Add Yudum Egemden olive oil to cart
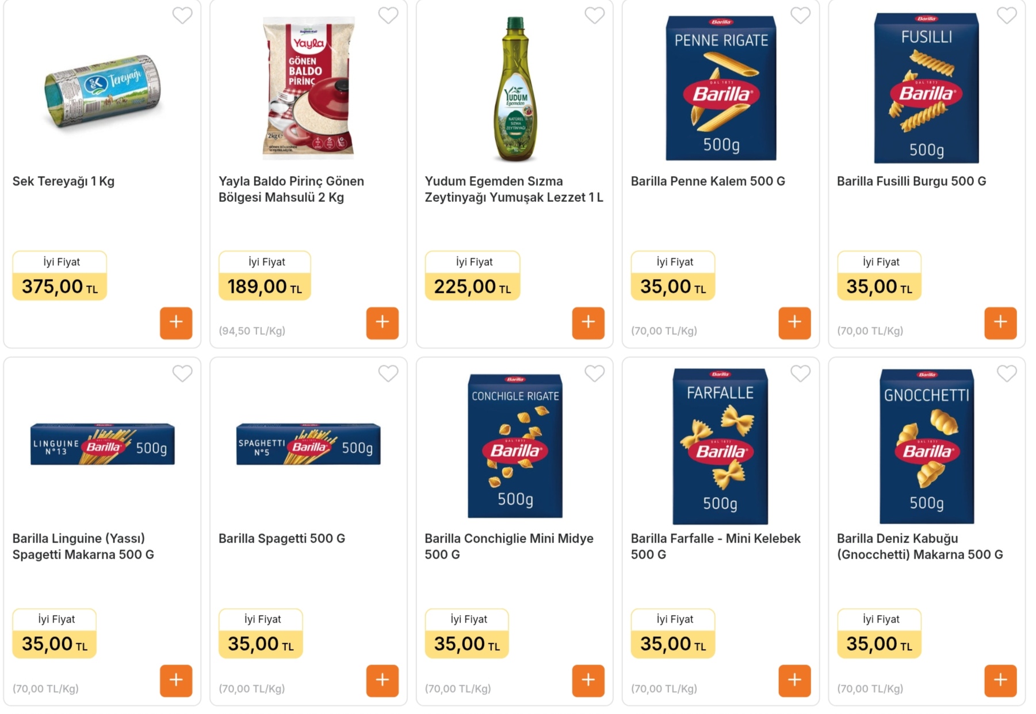 pos(588,323)
